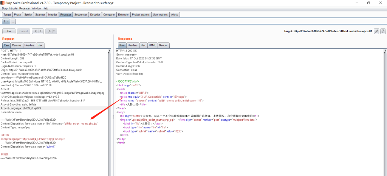387x176 pixels.
Task: View response in Render tab
Action: 163,45
